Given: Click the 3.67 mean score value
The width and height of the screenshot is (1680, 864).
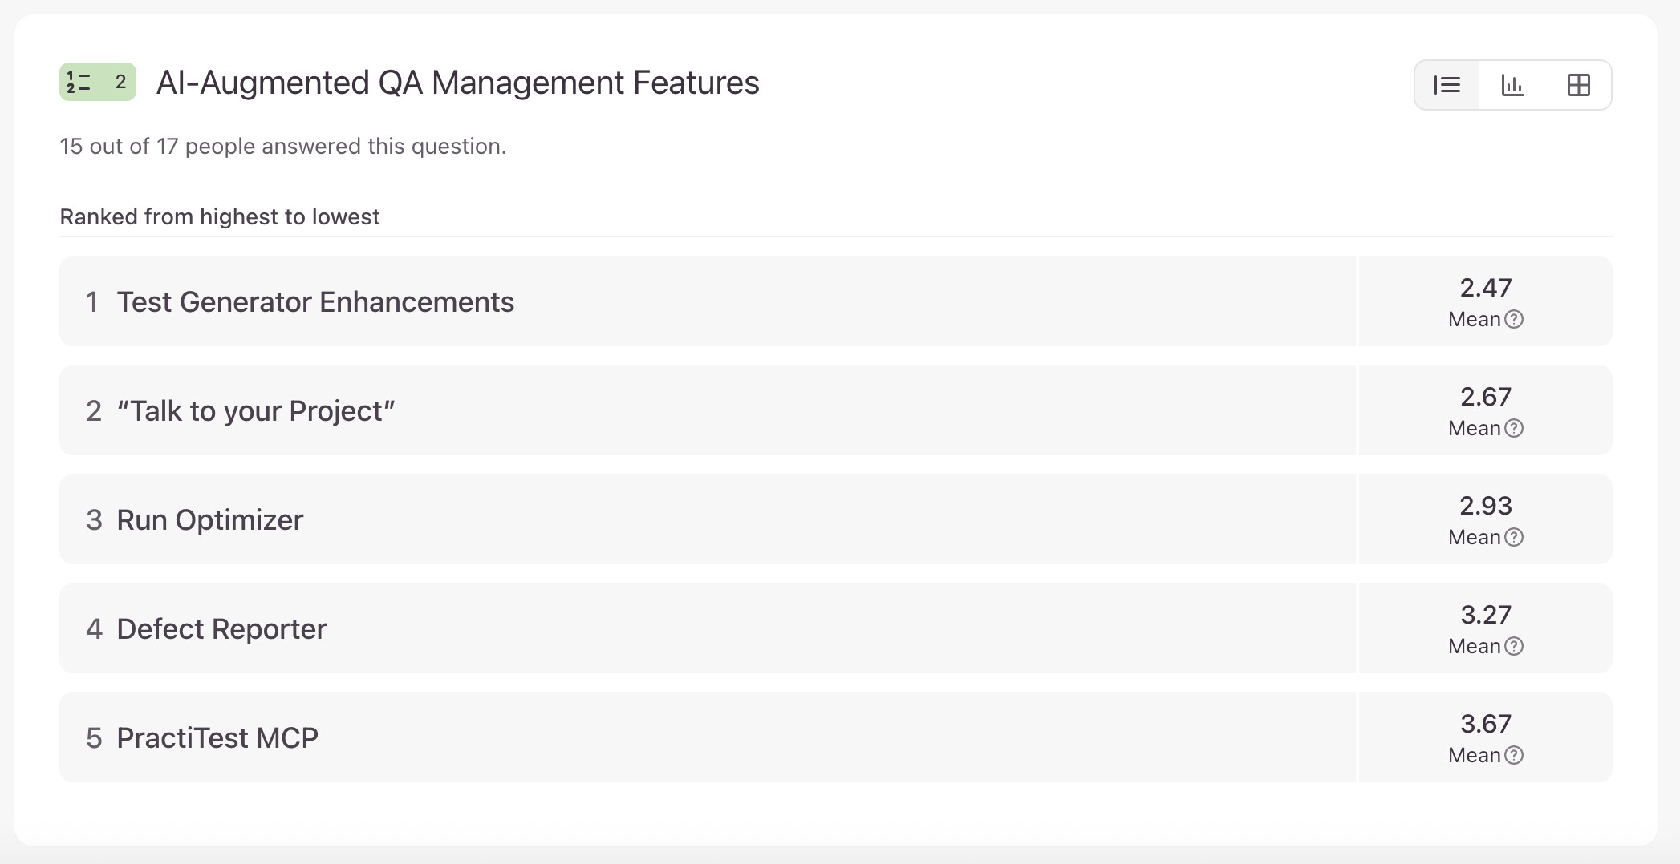Looking at the screenshot, I should [x=1485, y=724].
